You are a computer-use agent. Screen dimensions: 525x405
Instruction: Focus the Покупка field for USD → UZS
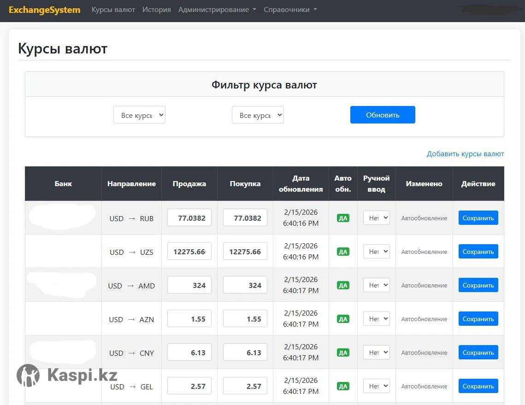[x=245, y=252]
